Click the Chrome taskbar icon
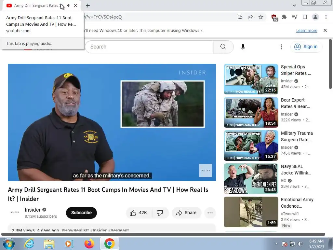The height and width of the screenshot is (250, 333). tap(109, 243)
